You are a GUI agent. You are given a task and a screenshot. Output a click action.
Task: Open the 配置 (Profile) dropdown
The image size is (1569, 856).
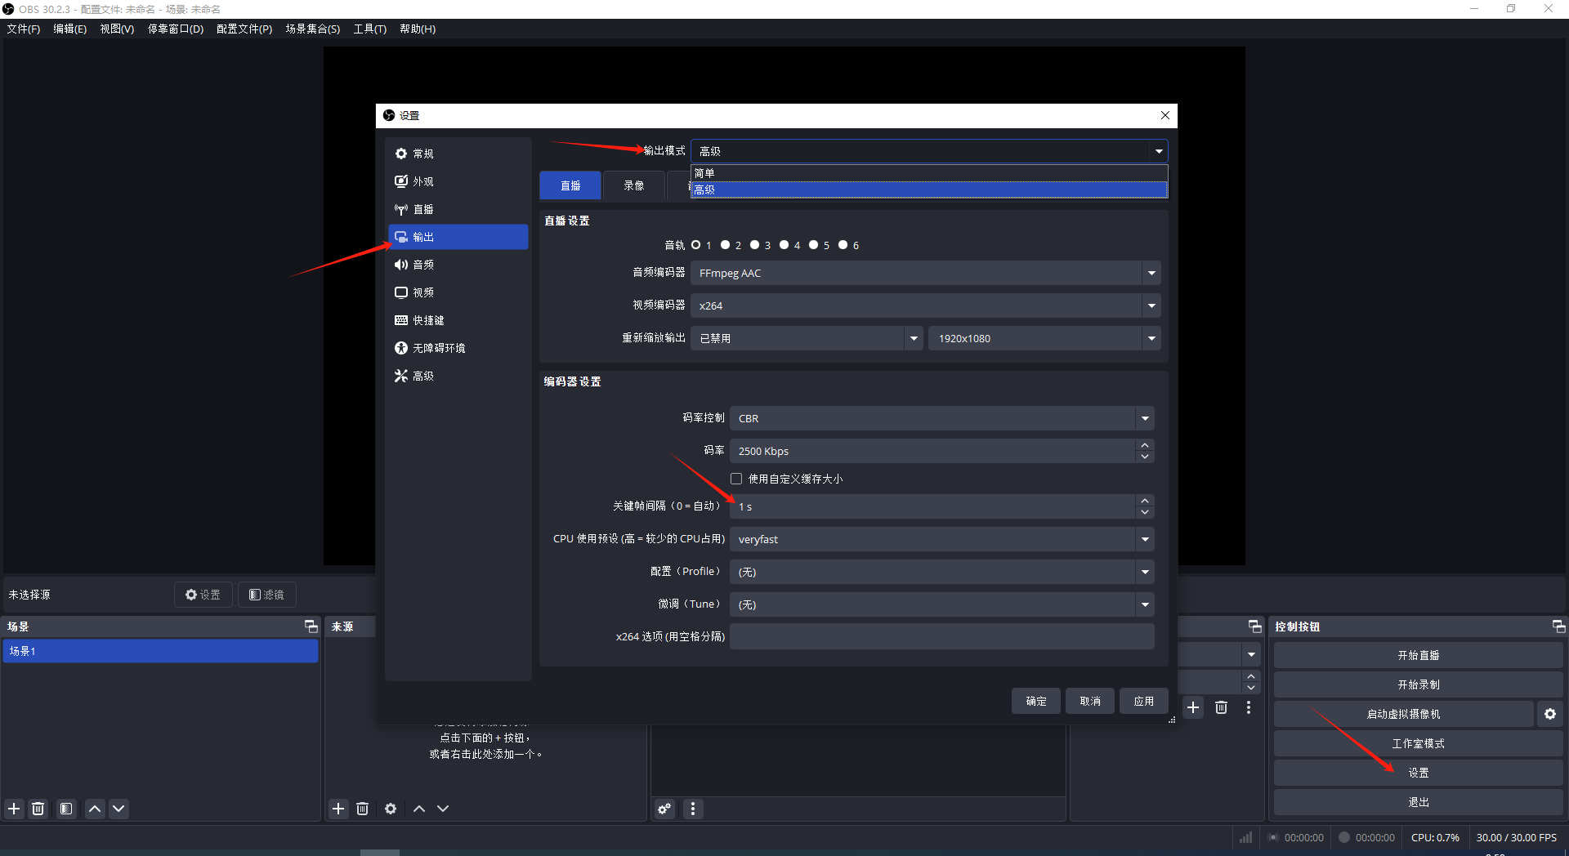(x=942, y=572)
